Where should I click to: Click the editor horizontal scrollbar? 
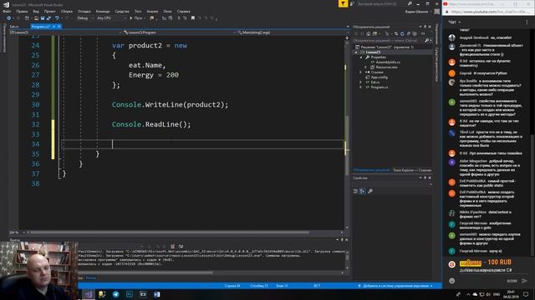coord(170,232)
